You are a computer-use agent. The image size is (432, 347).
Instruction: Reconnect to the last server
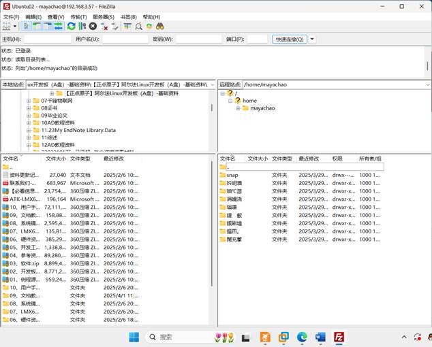115,27
